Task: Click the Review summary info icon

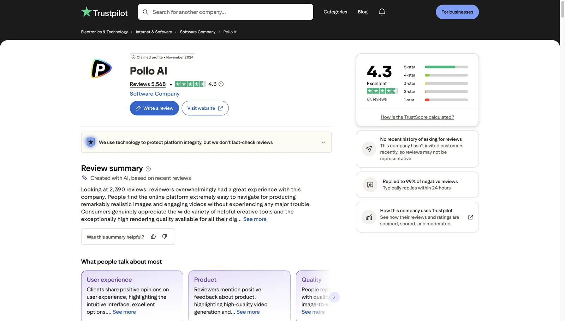Action: pos(148,169)
